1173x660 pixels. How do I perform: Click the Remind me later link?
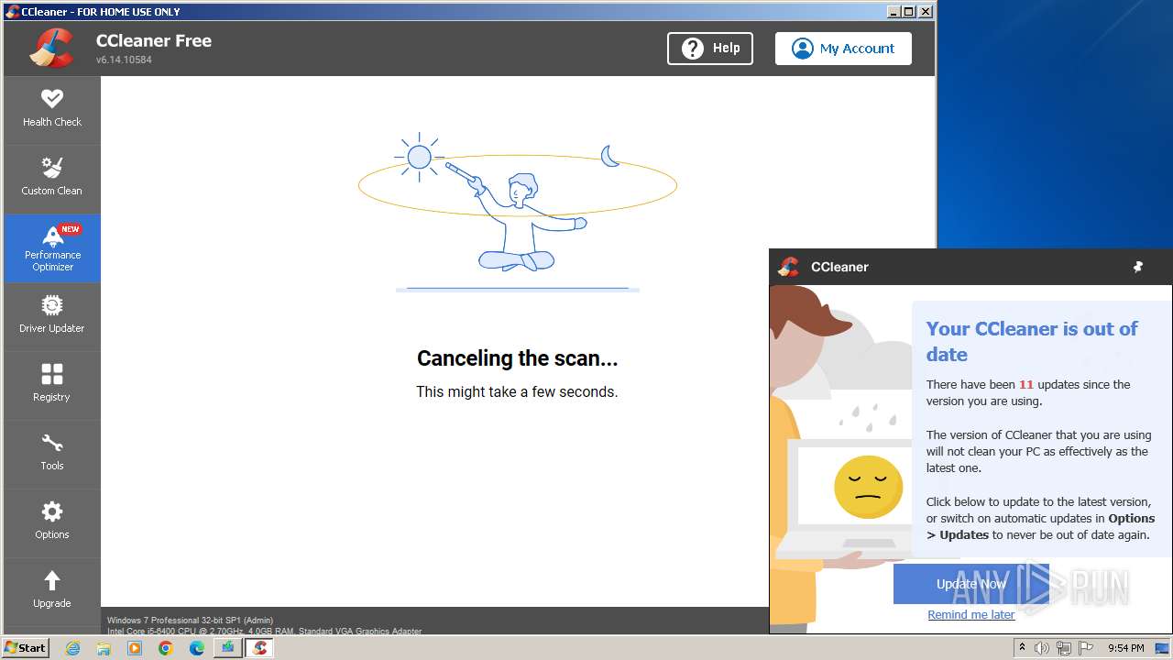tap(971, 614)
